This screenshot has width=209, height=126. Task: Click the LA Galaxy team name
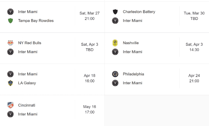(27, 83)
